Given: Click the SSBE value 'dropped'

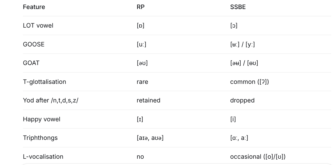Looking at the screenshot, I should click(242, 100).
